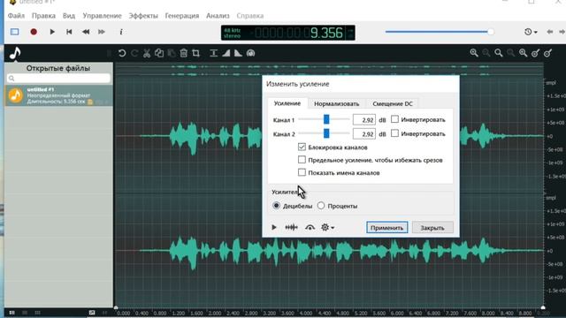Screen dimensions: 566x318
Task: Preview the gain change with the dialog play button
Action: coord(274,227)
